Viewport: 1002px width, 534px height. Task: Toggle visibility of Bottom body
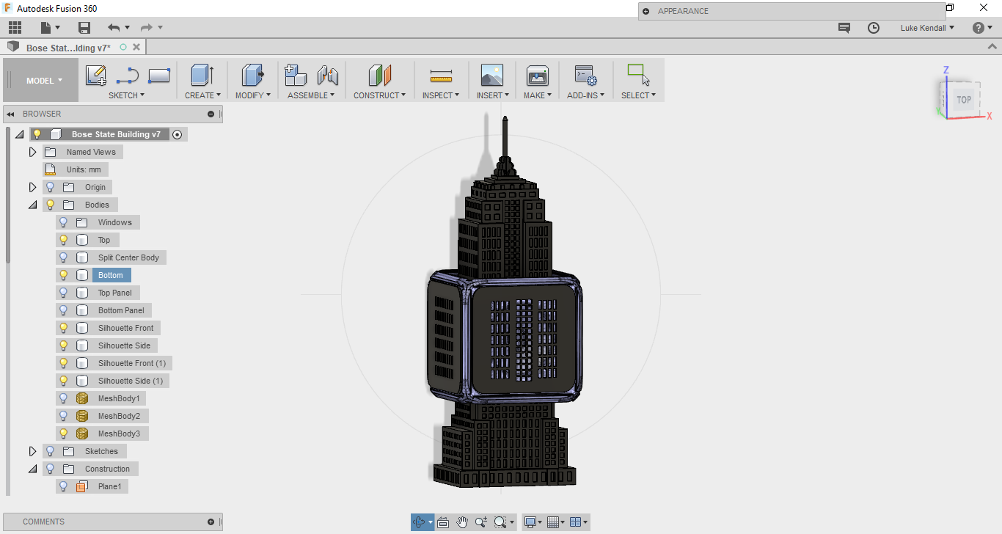64,275
